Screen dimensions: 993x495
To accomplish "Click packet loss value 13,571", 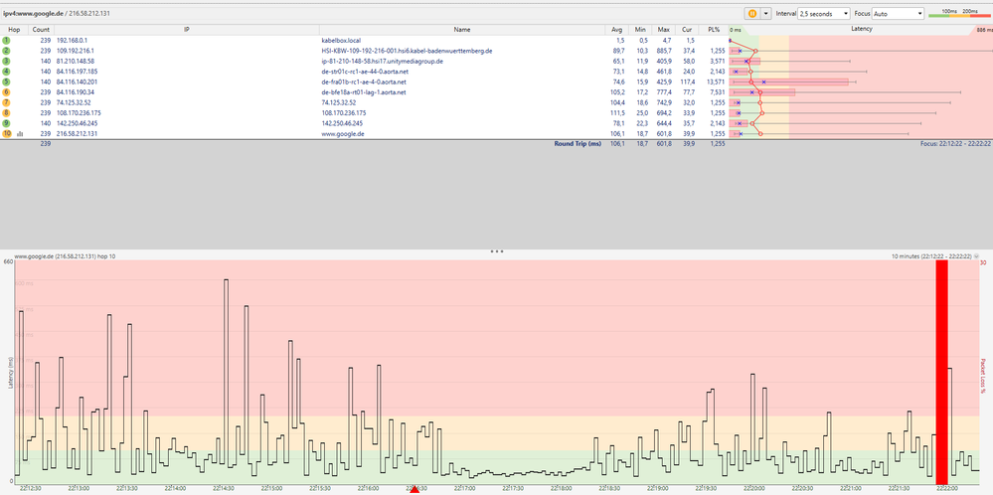I will click(x=715, y=82).
